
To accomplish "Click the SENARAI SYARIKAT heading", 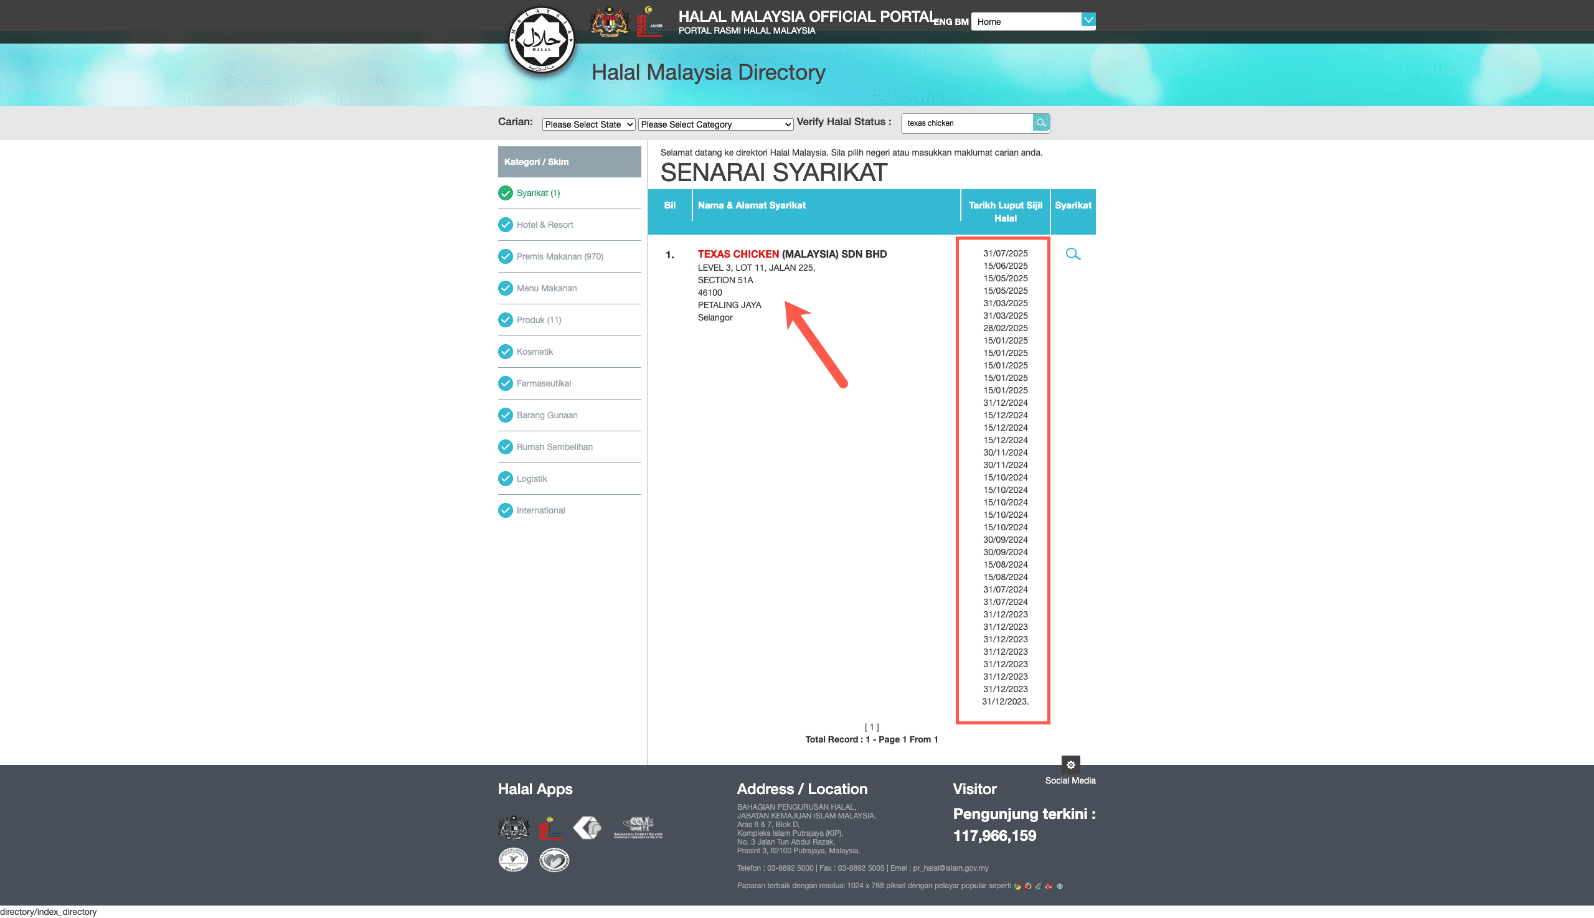I will 773,173.
